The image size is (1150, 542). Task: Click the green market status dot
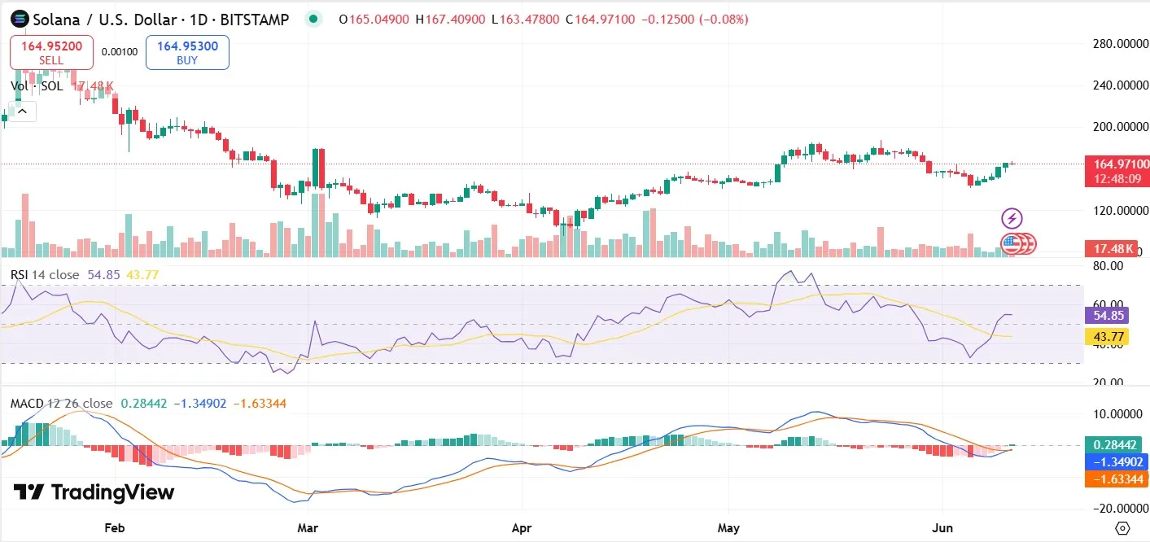[313, 19]
